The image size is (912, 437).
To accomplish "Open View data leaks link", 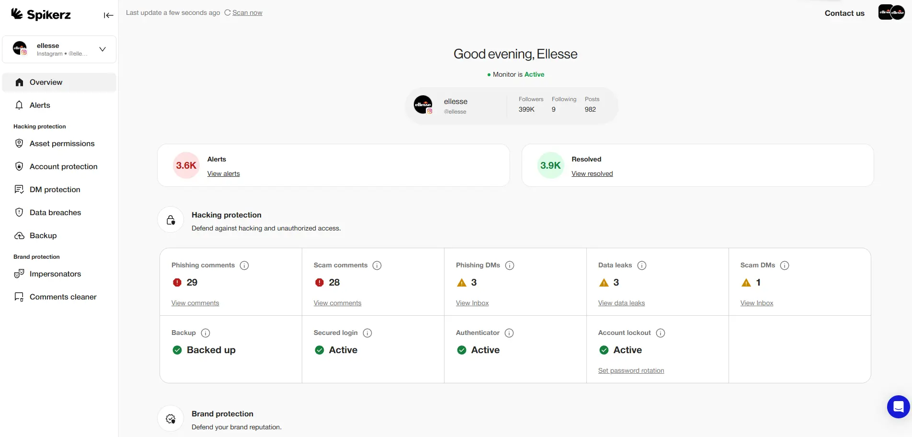I will tap(621, 303).
